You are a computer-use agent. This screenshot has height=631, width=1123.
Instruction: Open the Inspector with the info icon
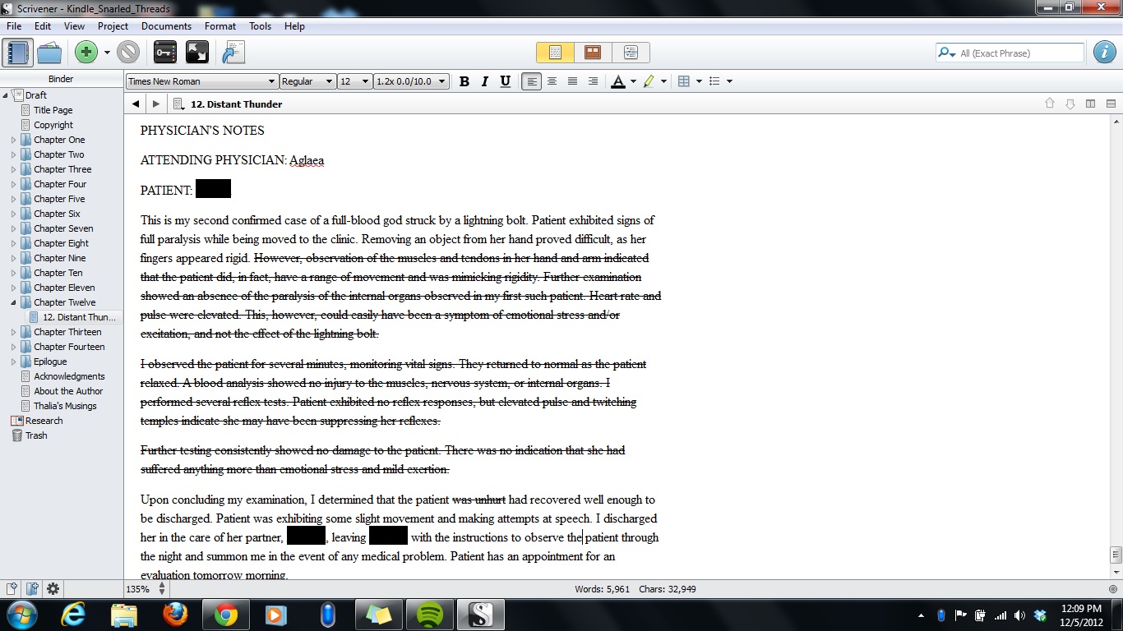coord(1104,53)
